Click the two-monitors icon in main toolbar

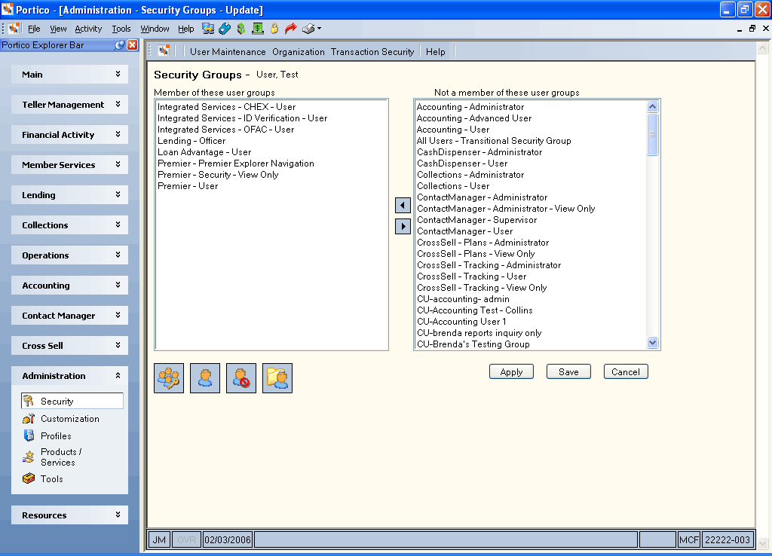coord(208,29)
